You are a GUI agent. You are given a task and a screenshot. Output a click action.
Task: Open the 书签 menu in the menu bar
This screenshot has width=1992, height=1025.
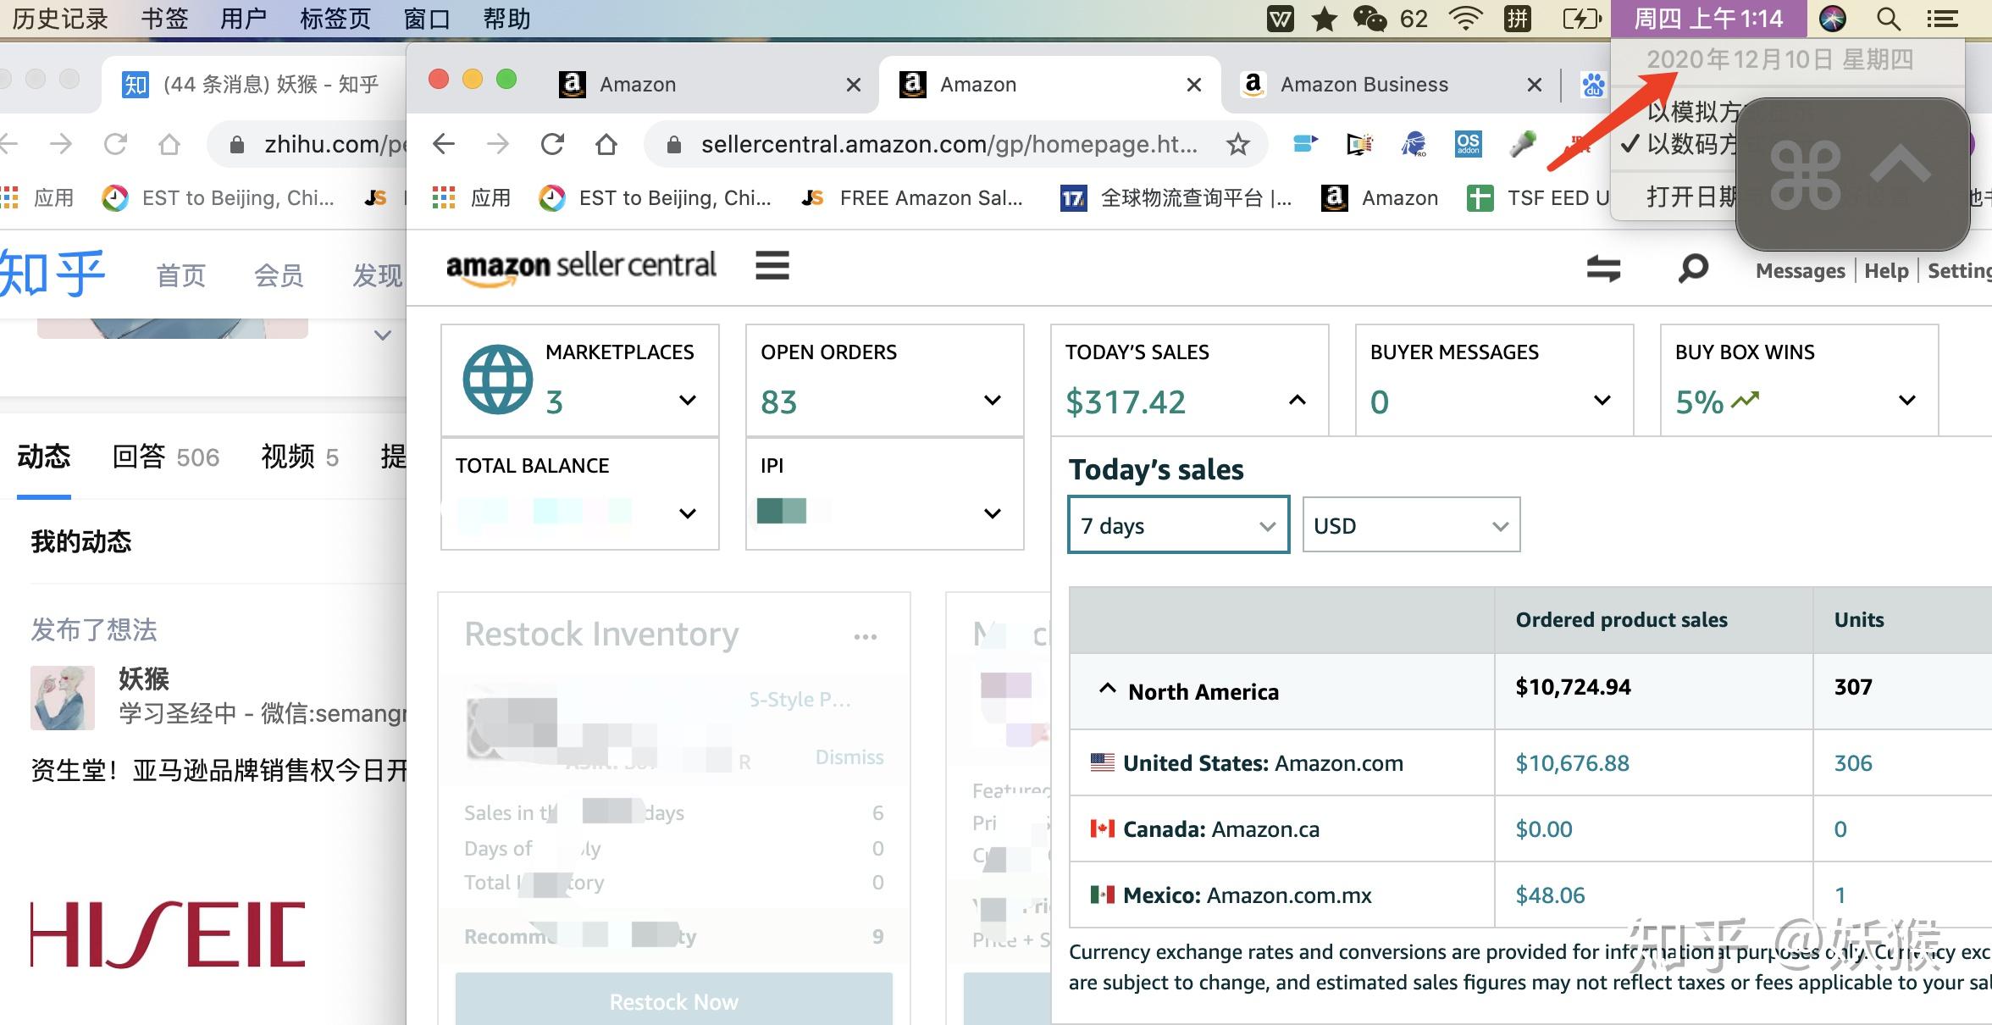(164, 19)
